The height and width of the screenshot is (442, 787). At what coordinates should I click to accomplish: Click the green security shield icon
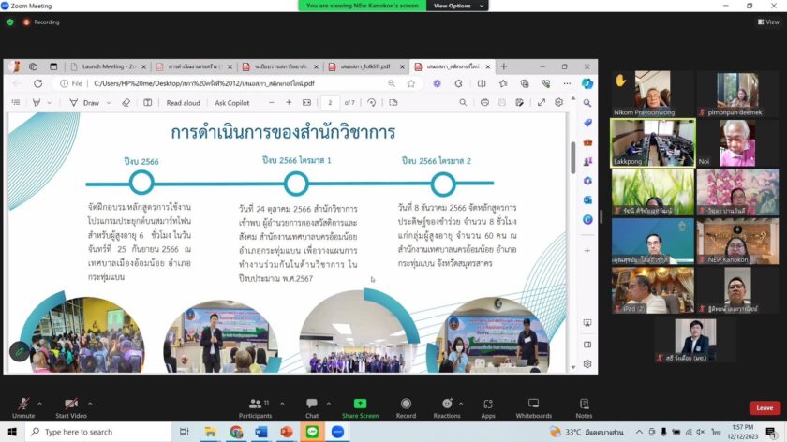pyautogui.click(x=10, y=22)
